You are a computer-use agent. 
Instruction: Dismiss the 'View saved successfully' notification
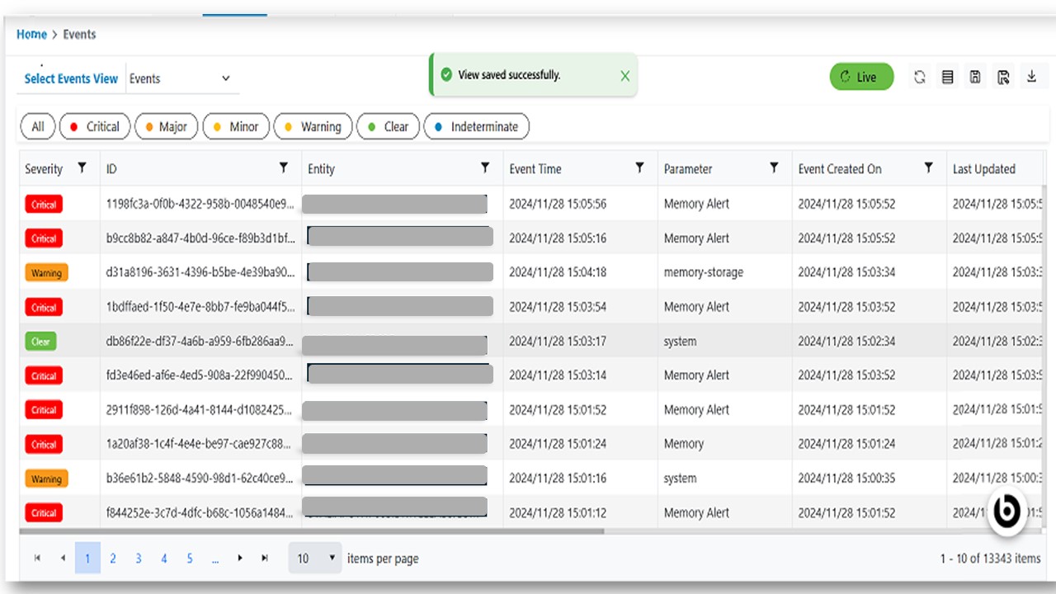pyautogui.click(x=625, y=76)
